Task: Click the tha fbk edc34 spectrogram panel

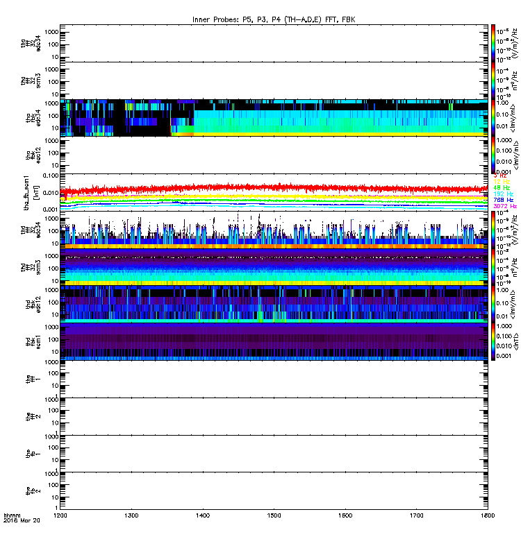Action: [274, 118]
